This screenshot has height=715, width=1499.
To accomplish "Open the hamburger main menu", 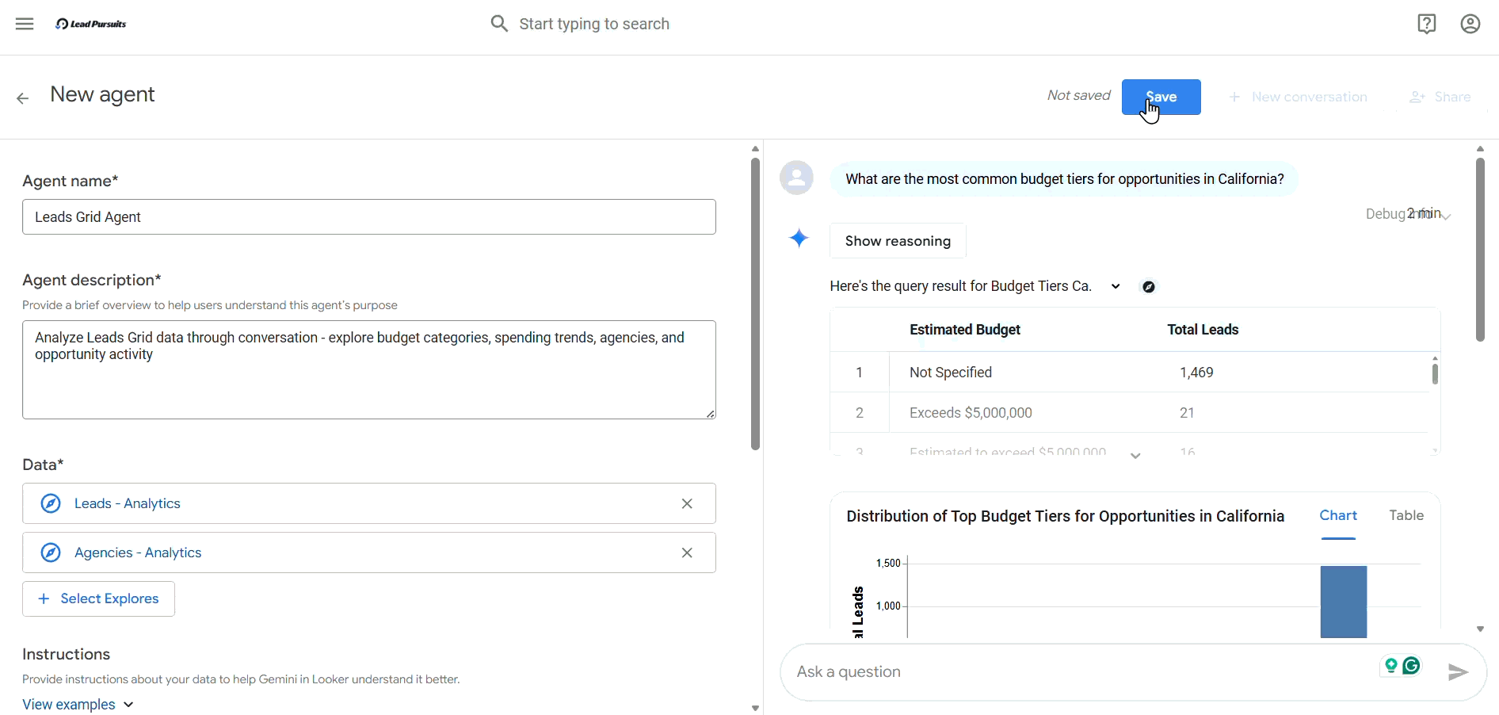I will (x=25, y=24).
